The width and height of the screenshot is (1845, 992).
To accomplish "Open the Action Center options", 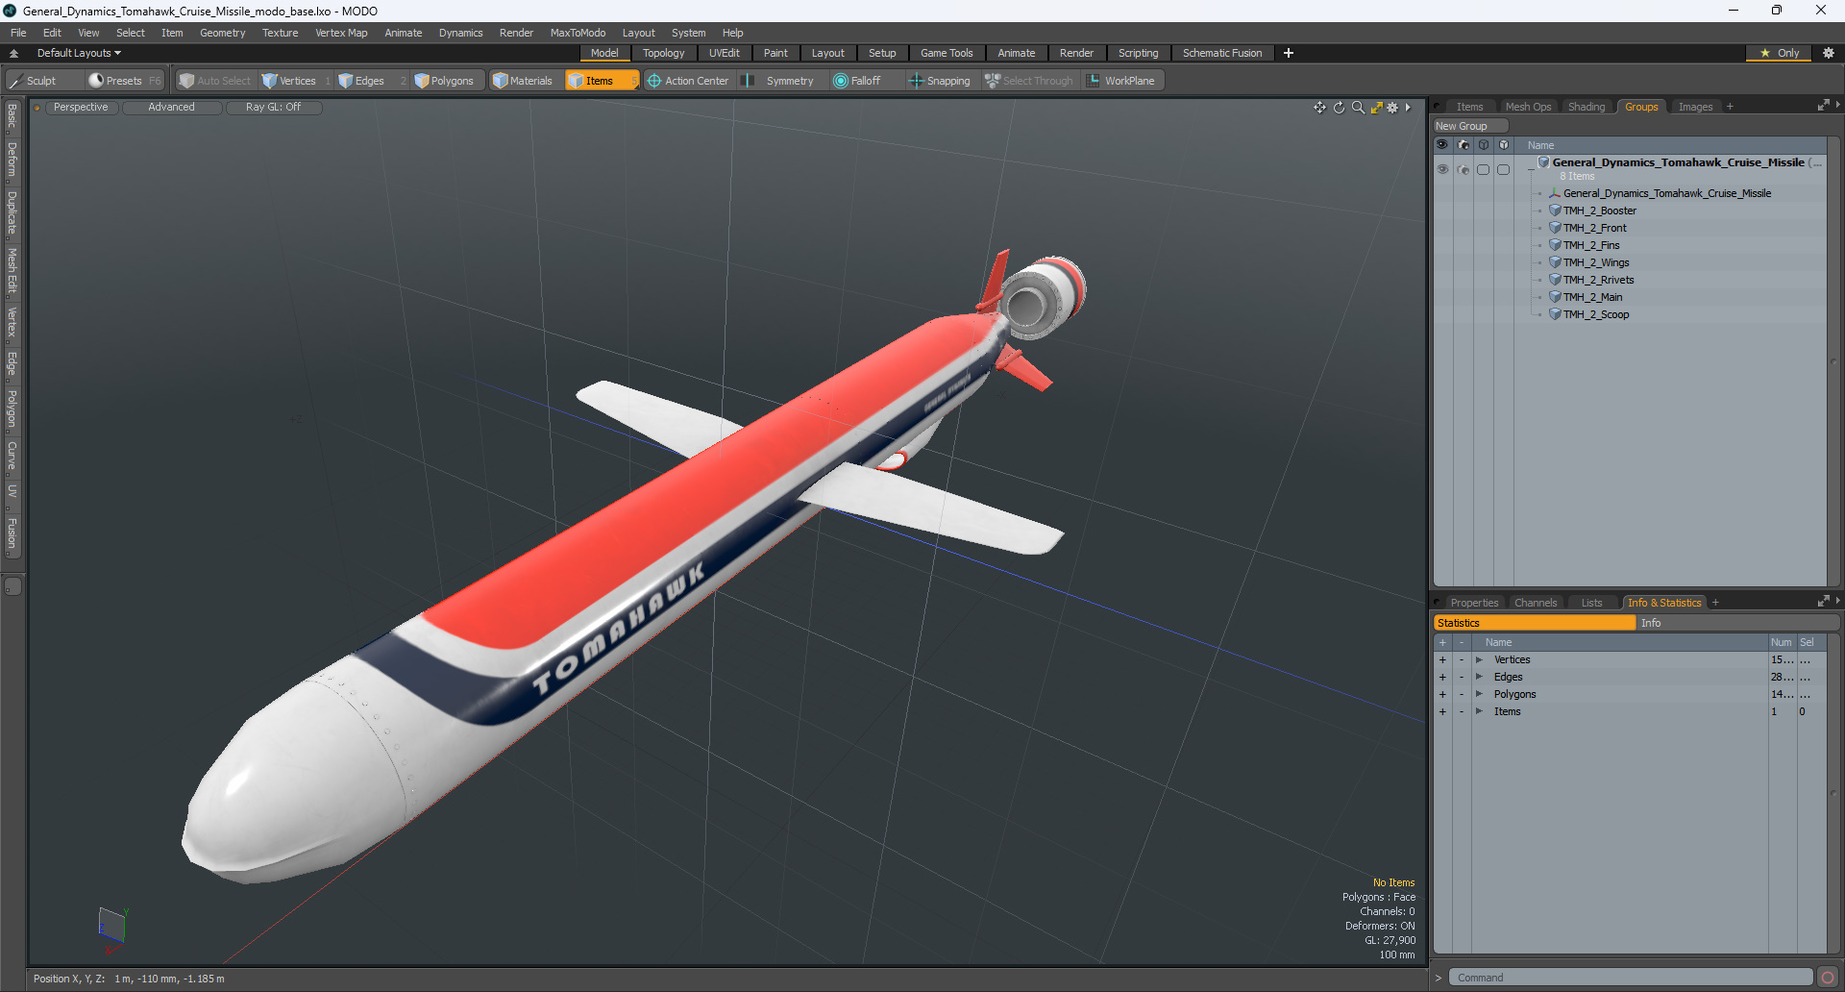I will tap(688, 81).
